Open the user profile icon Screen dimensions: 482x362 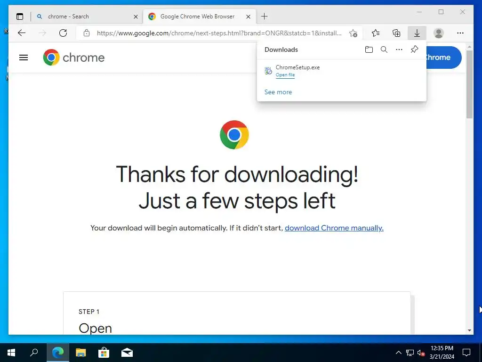(x=439, y=33)
